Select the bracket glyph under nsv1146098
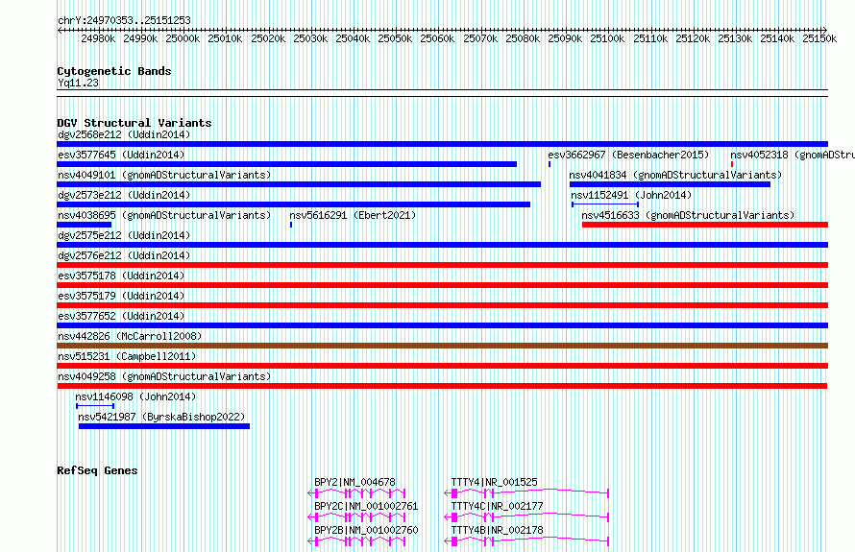This screenshot has width=855, height=552. coord(95,406)
